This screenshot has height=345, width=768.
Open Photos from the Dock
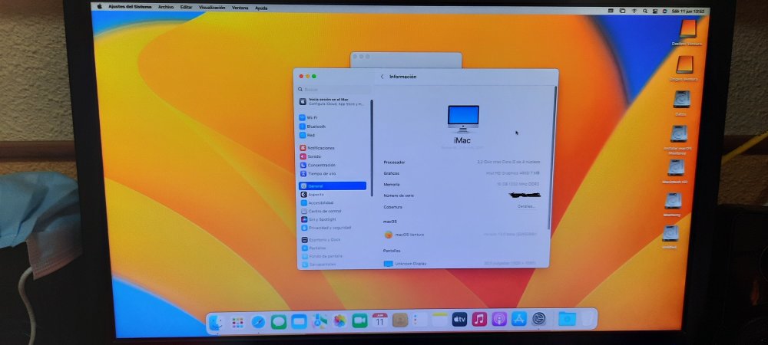pos(339,320)
